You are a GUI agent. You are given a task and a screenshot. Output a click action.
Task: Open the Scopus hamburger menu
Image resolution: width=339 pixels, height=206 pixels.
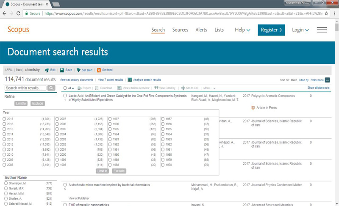click(x=322, y=30)
